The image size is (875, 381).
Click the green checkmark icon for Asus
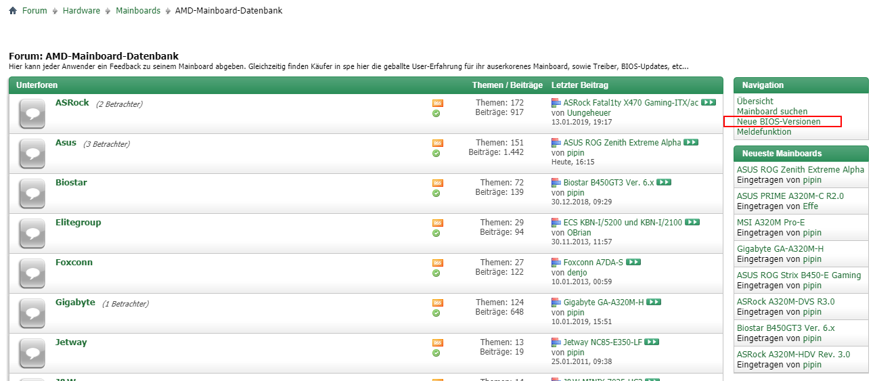click(436, 154)
